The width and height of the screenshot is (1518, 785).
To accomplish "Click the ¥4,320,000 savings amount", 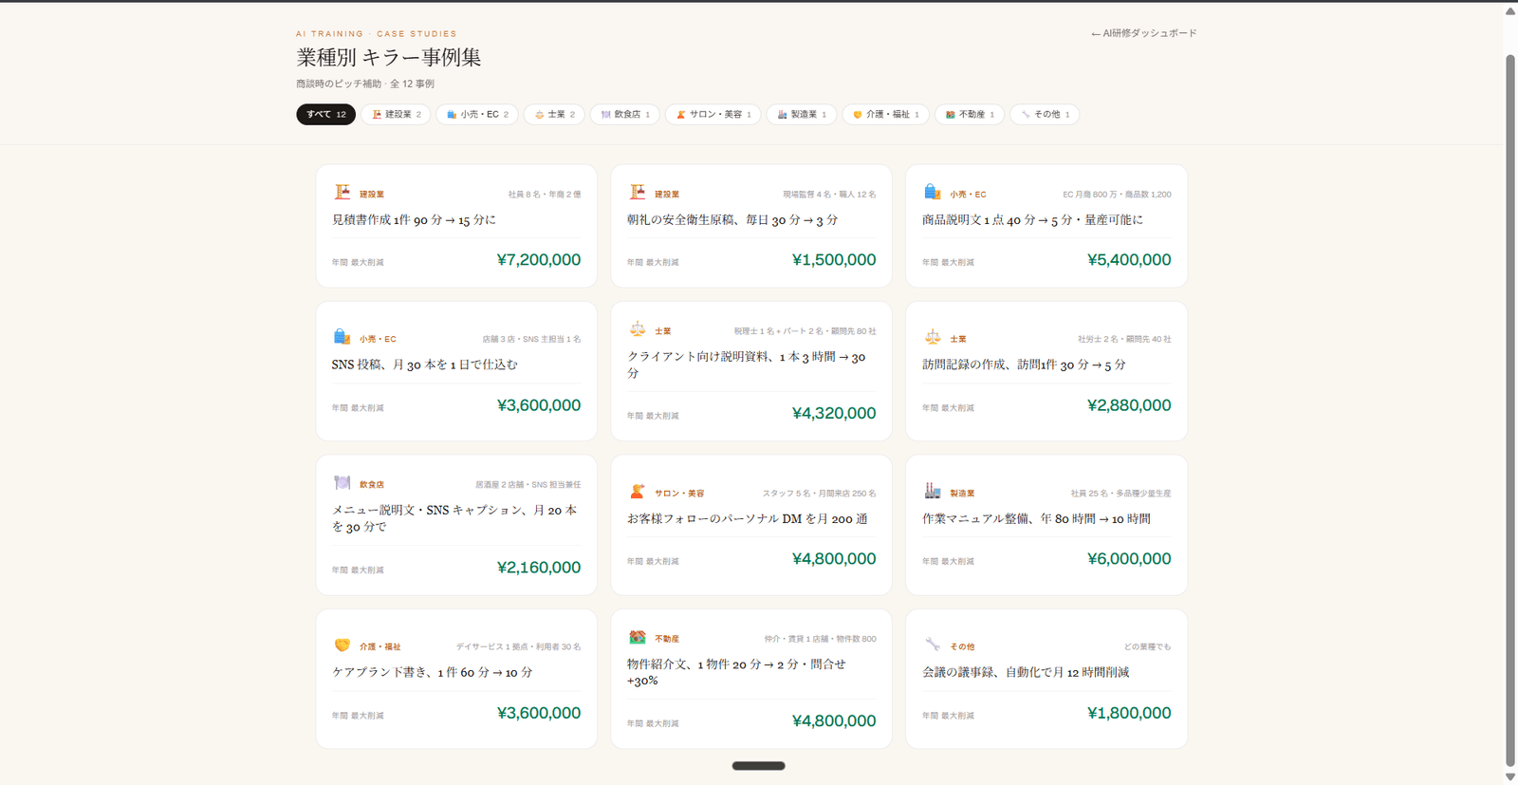I will click(834, 414).
